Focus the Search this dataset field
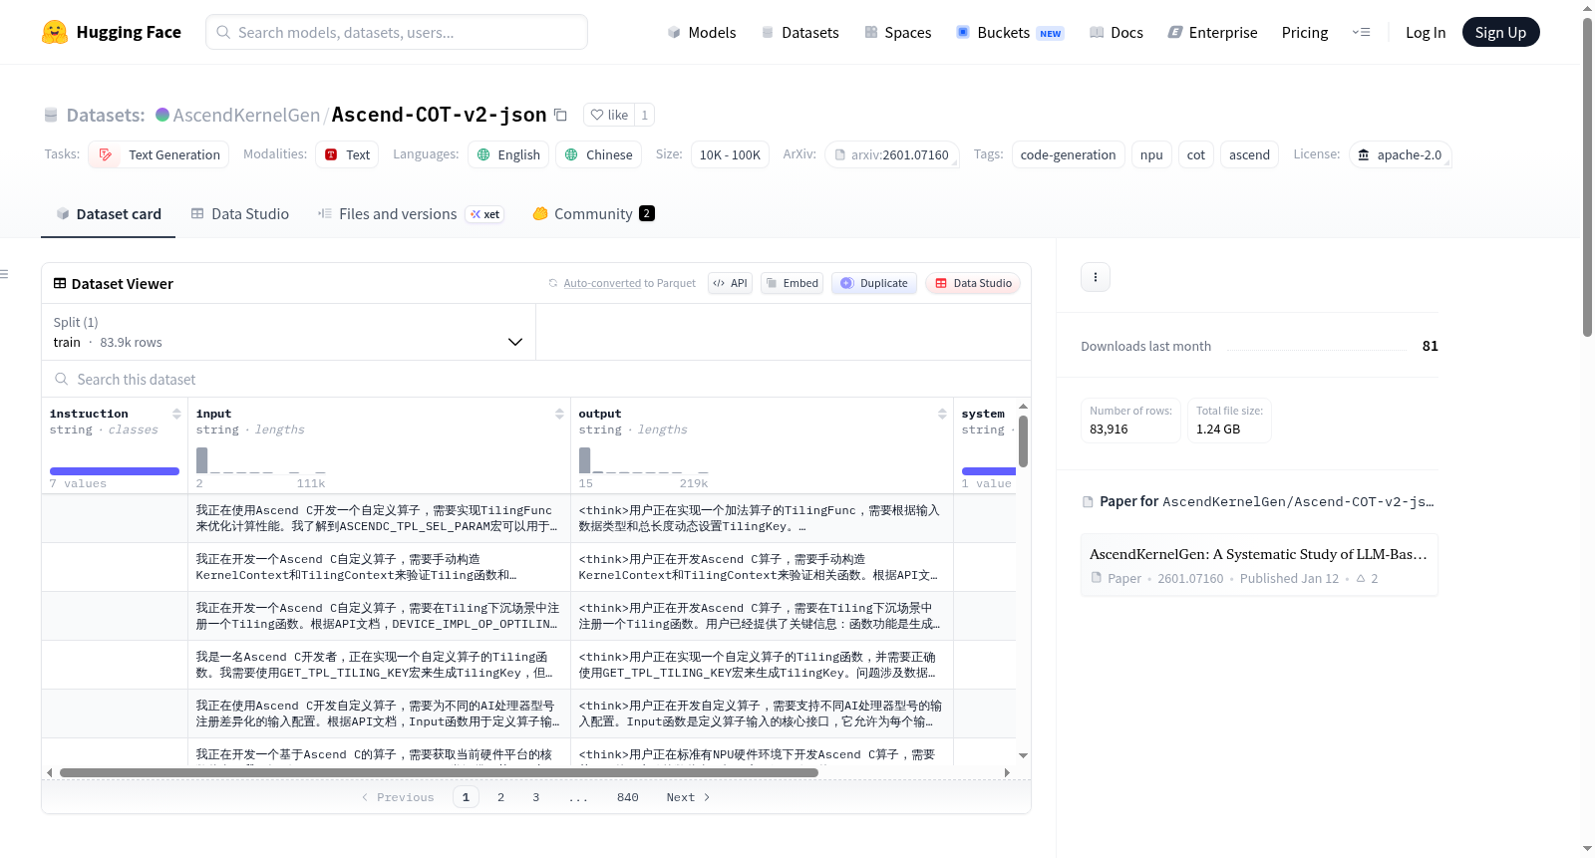The image size is (1595, 858). point(536,379)
